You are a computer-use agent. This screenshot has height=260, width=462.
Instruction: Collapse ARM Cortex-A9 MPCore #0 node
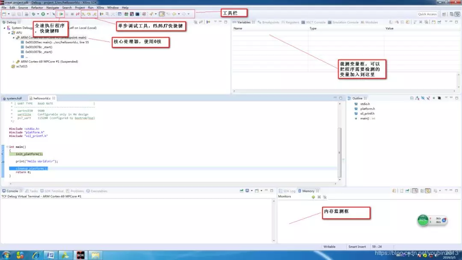click(x=14, y=38)
